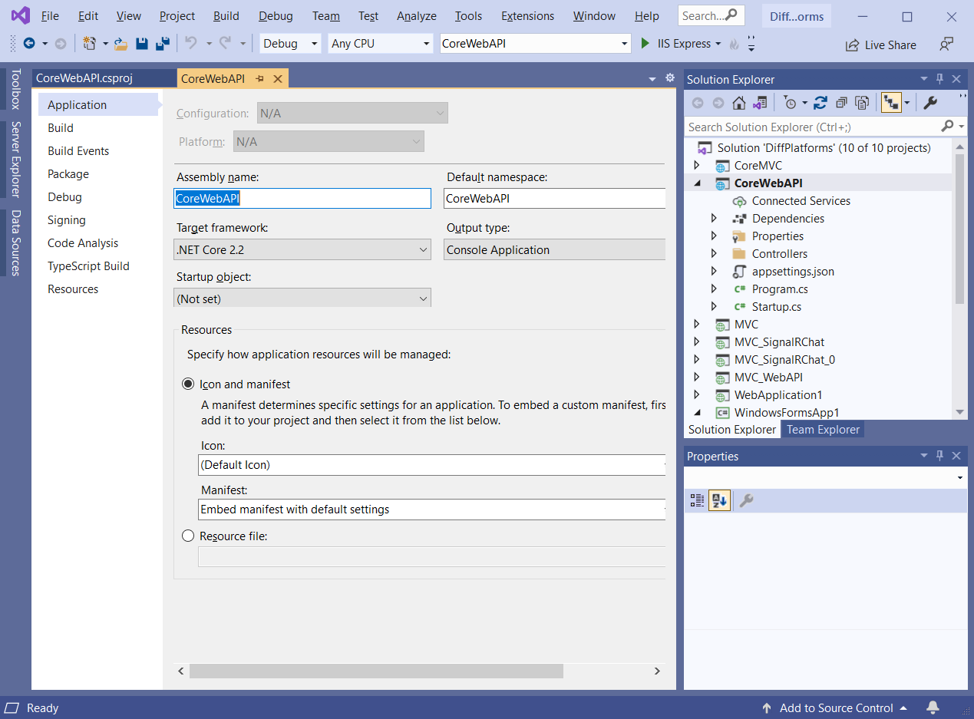Click the horizontal scrollbar below the property page
This screenshot has height=719, width=974.
[x=376, y=671]
